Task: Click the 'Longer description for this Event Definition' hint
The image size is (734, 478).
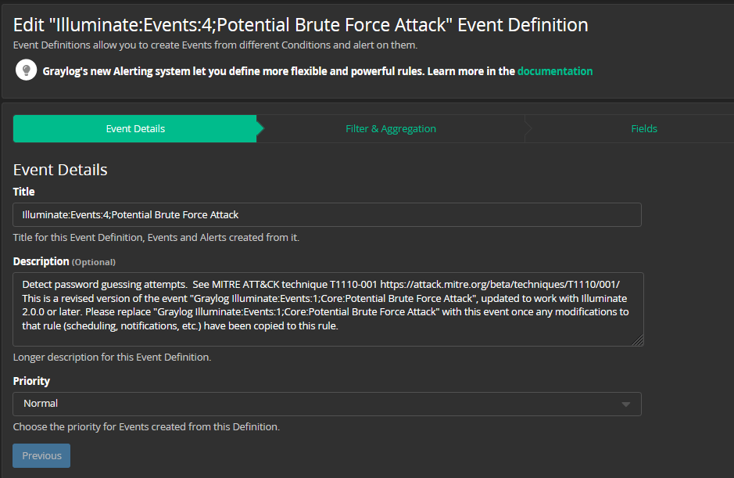Action: (x=112, y=358)
